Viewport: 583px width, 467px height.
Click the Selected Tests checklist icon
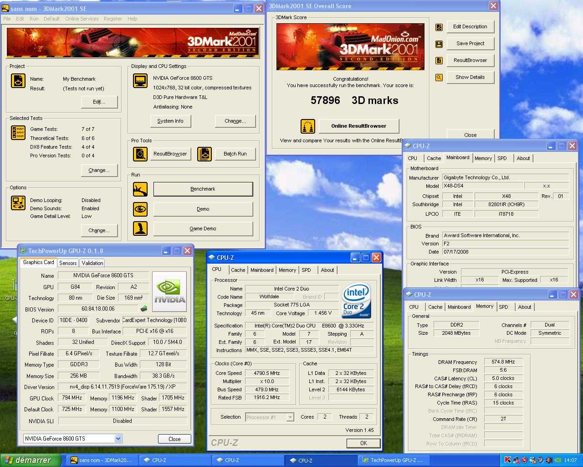18,133
